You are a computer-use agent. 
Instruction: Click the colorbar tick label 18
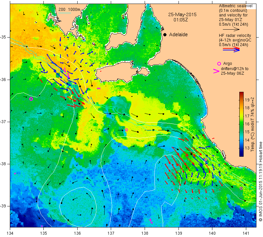coord(247,108)
